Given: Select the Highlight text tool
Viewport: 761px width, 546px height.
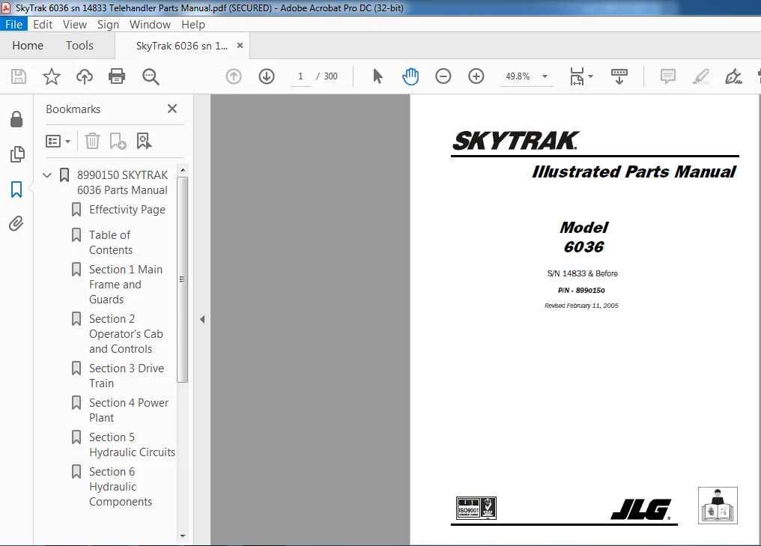Looking at the screenshot, I should click(701, 76).
